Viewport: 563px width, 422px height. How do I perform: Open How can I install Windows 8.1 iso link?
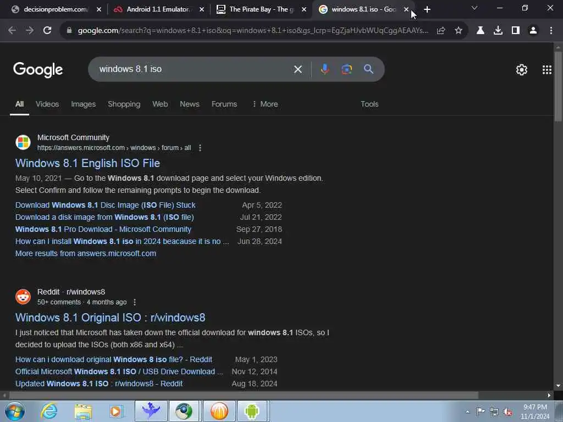[x=122, y=242]
